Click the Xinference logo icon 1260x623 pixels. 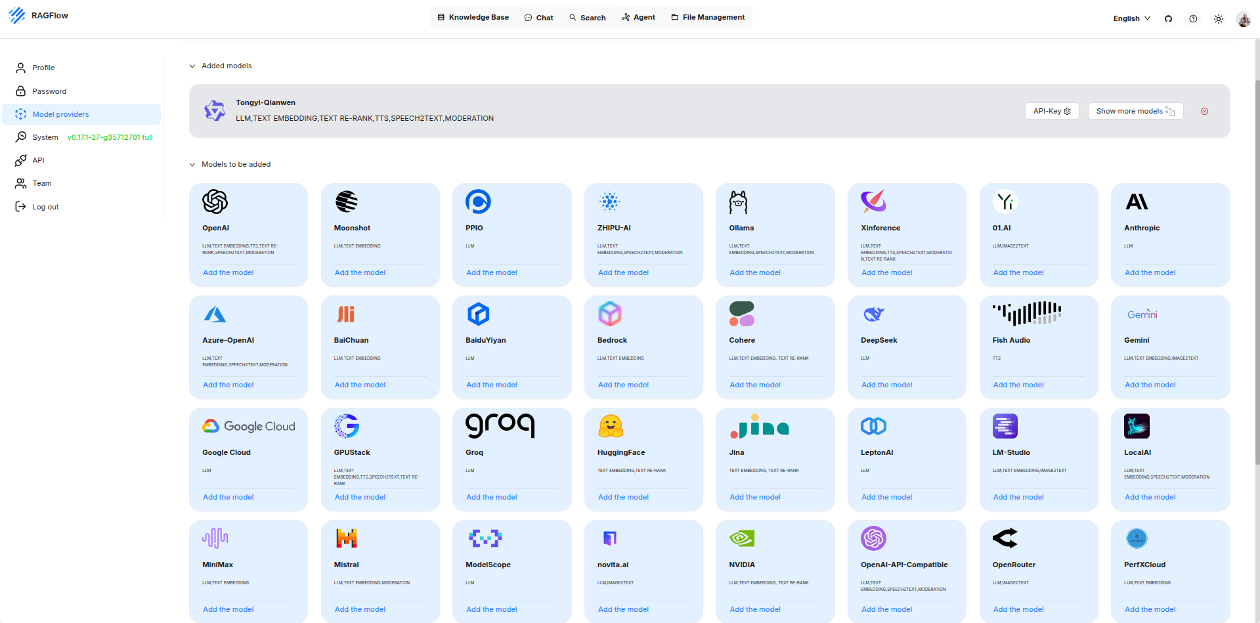tap(874, 201)
